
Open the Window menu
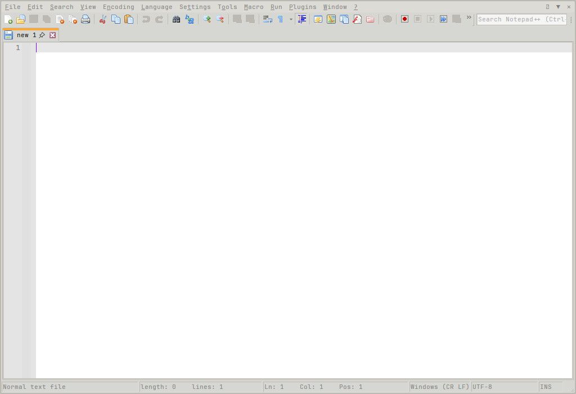pyautogui.click(x=335, y=7)
